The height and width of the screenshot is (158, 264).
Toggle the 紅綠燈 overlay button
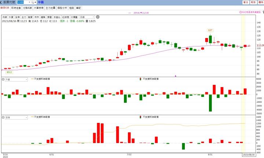[66, 17]
